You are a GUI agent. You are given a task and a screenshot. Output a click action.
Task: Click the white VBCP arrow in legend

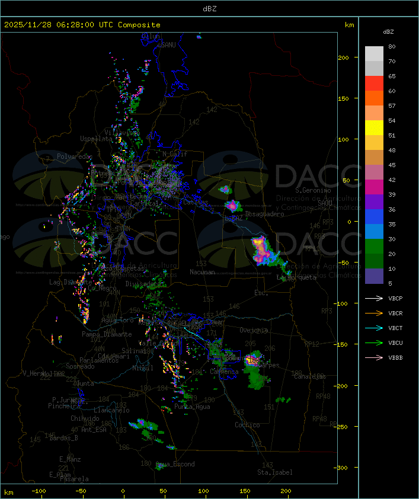pos(374,298)
